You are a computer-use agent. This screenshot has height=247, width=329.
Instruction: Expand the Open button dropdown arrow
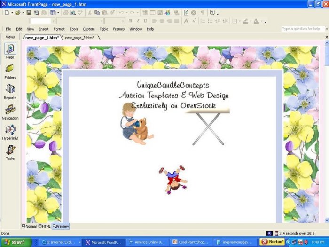(23, 13)
